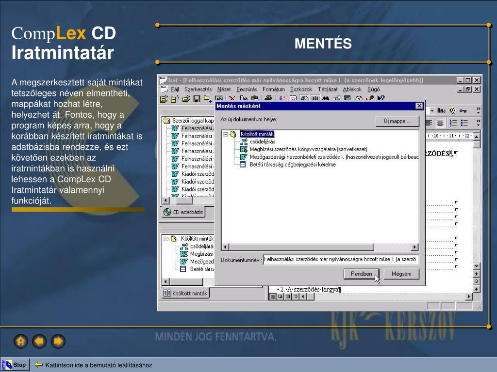Toggle the open book view toolbar button
497x372 pixels.
coord(315,99)
